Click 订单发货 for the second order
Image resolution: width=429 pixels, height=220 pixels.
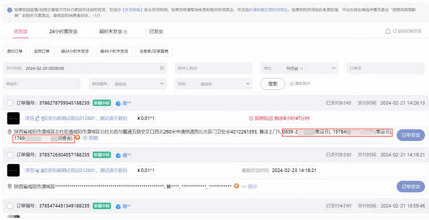click(411, 187)
